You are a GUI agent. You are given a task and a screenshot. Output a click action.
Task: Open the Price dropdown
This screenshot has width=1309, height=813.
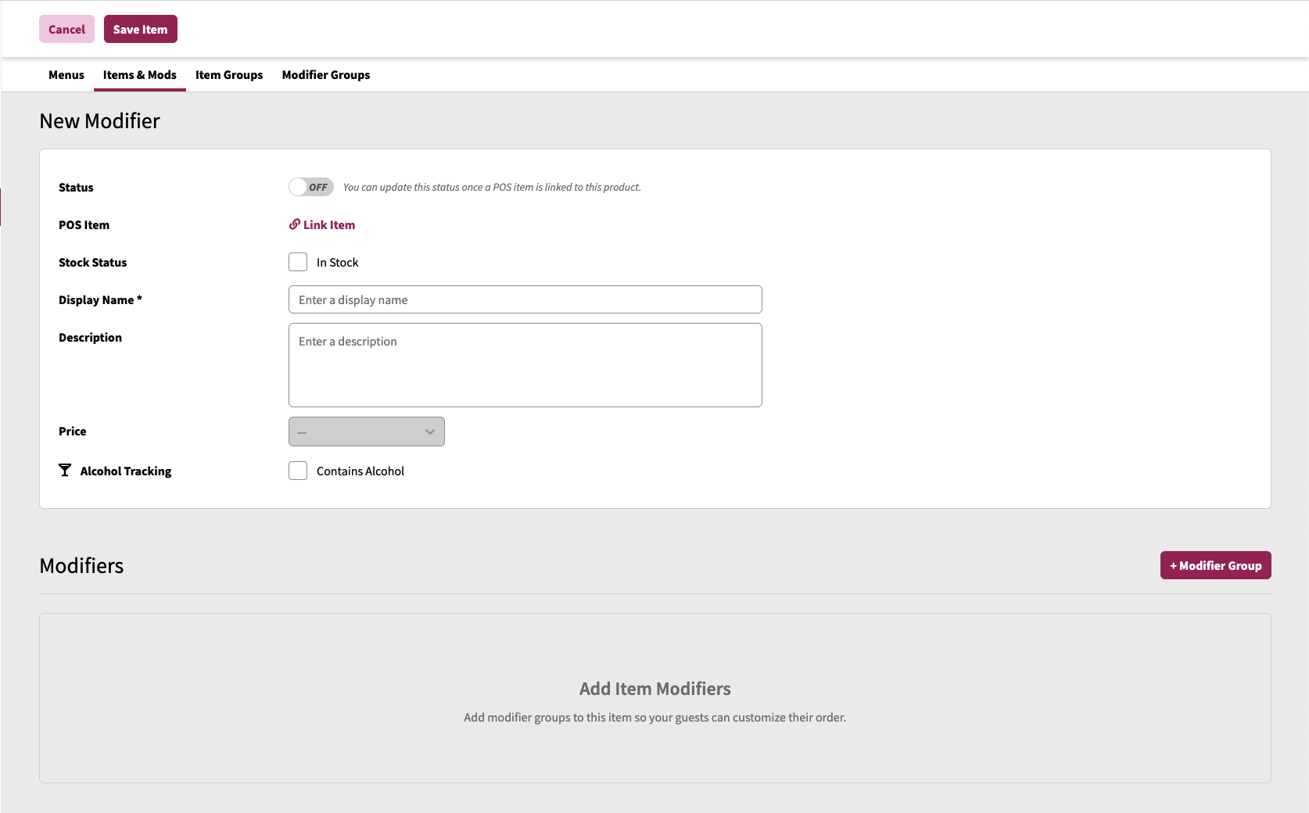coord(366,432)
